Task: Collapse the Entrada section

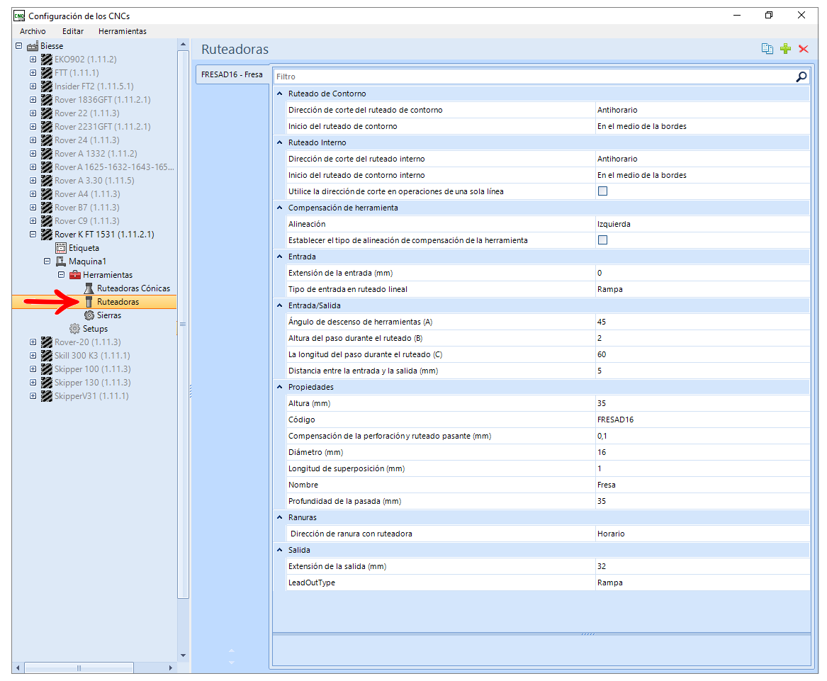Action: 280,257
